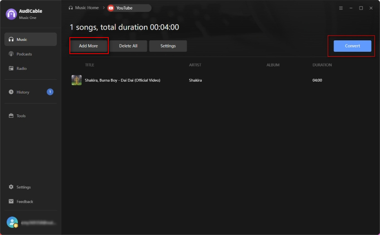Open Feedback in the sidebar

(30, 202)
